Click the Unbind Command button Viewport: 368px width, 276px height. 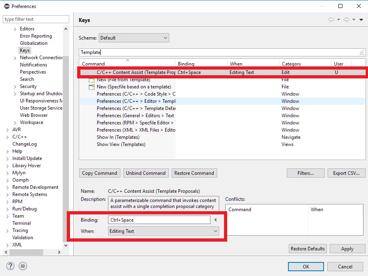[146, 173]
